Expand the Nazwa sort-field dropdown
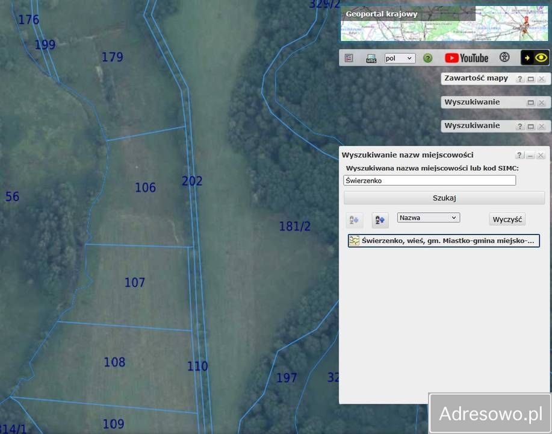The height and width of the screenshot is (434, 552). click(x=429, y=218)
